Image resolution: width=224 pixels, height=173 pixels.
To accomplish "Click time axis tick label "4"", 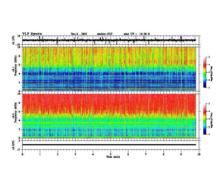I will click(93, 154).
